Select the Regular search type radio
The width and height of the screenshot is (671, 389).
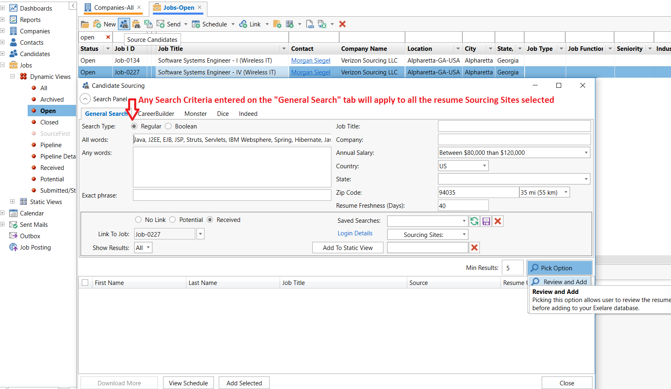pos(134,126)
